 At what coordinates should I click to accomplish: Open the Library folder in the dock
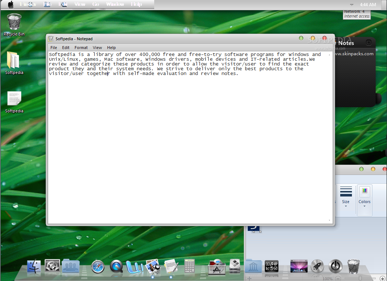[254, 266]
